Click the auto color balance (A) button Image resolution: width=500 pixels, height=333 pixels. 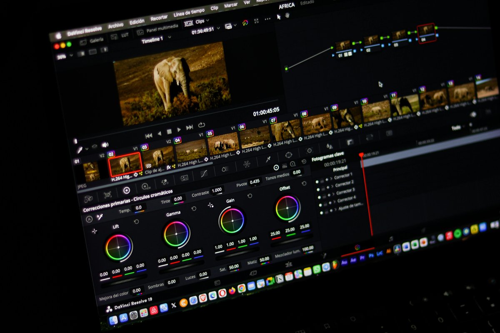(x=89, y=219)
